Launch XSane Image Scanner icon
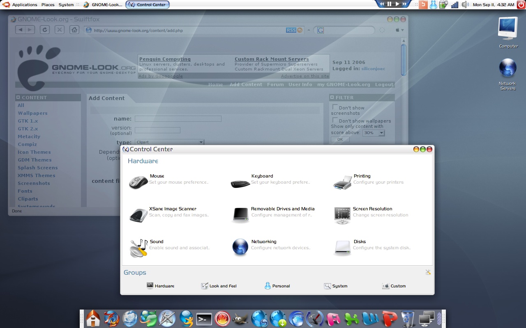526x328 pixels. (138, 215)
